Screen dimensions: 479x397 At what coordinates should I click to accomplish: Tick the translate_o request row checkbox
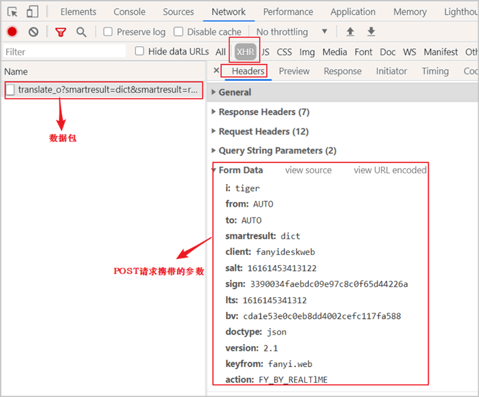point(10,90)
